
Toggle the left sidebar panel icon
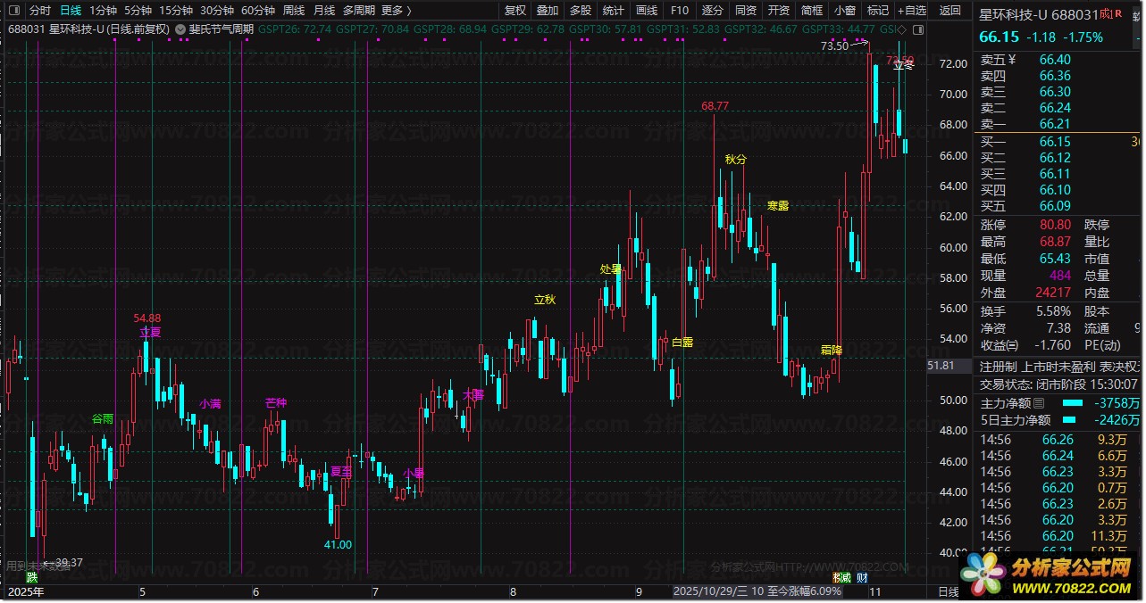(13, 11)
